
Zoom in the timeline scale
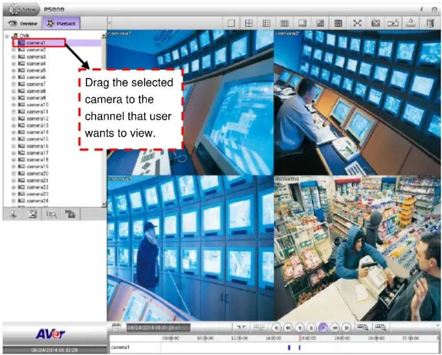pyautogui.click(x=363, y=328)
